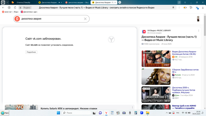
Task: Play the 1:30:47 video thumbnail
Action: [x=156, y=77]
